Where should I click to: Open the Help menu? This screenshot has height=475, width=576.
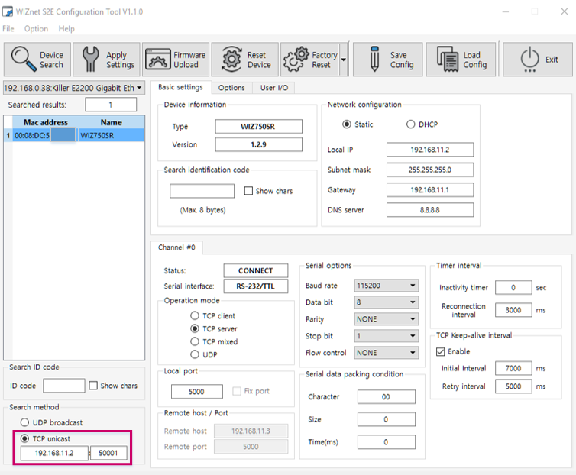pos(66,29)
